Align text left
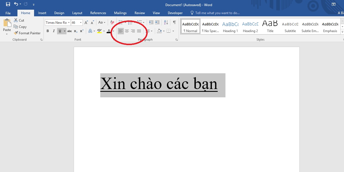 (120, 31)
